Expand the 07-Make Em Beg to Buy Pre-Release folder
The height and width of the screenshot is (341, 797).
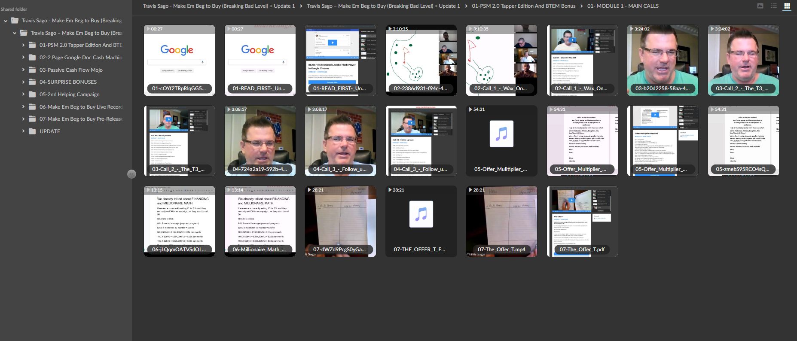[x=23, y=119]
